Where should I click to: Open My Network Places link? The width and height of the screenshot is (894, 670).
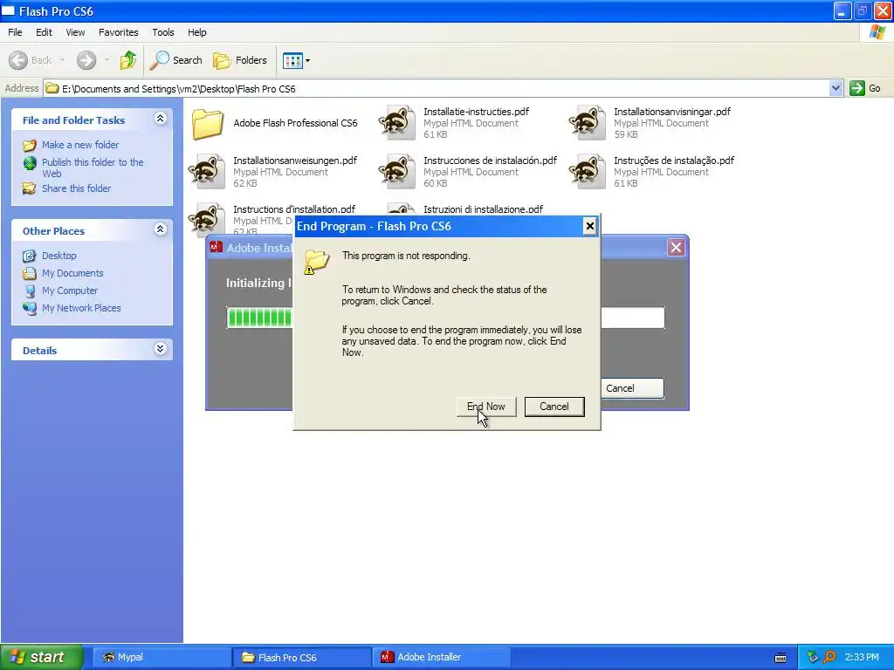(81, 308)
